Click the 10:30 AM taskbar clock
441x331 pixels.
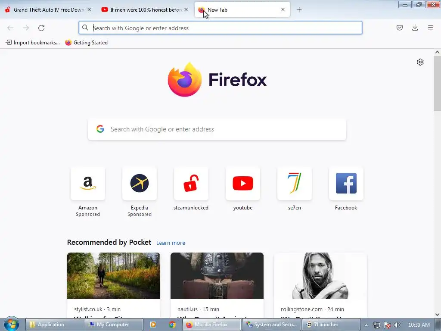click(419, 325)
